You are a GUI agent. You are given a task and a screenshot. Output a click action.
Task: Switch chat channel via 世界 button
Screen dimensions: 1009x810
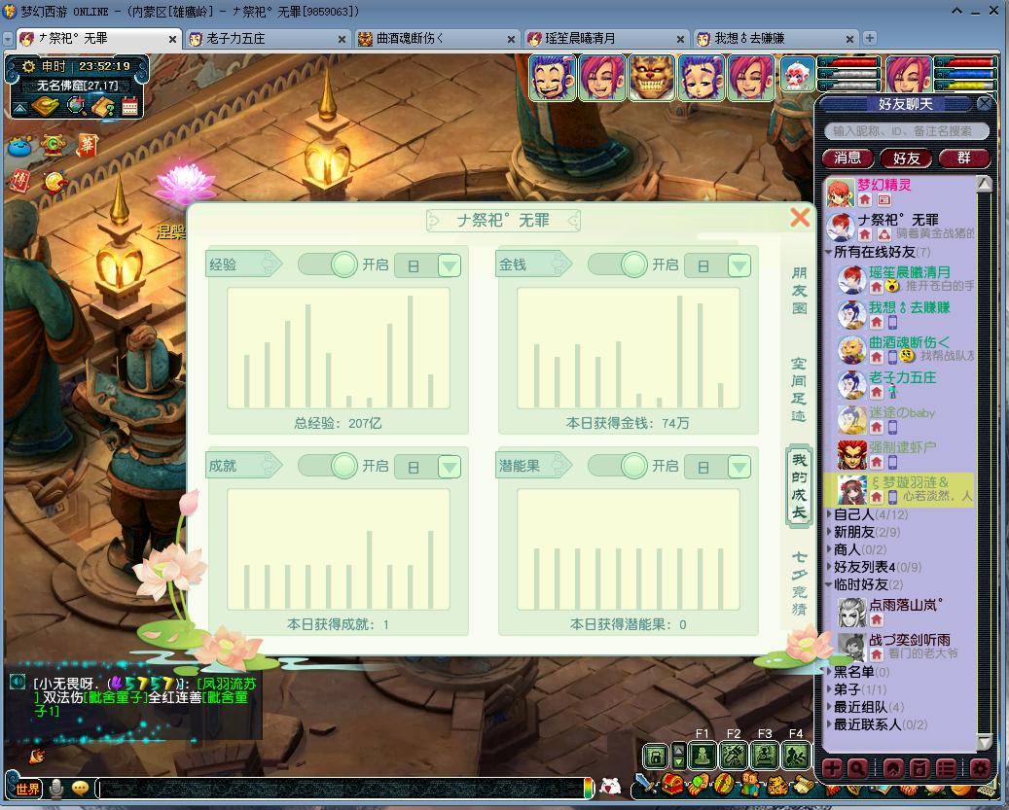(x=25, y=789)
